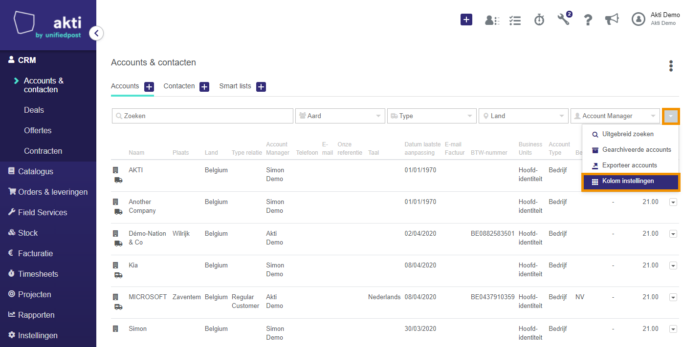Image resolution: width=683 pixels, height=347 pixels.
Task: Open the Aard filter dropdown
Action: point(340,116)
